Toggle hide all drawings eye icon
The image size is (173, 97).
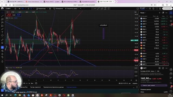pyautogui.click(x=2, y=57)
